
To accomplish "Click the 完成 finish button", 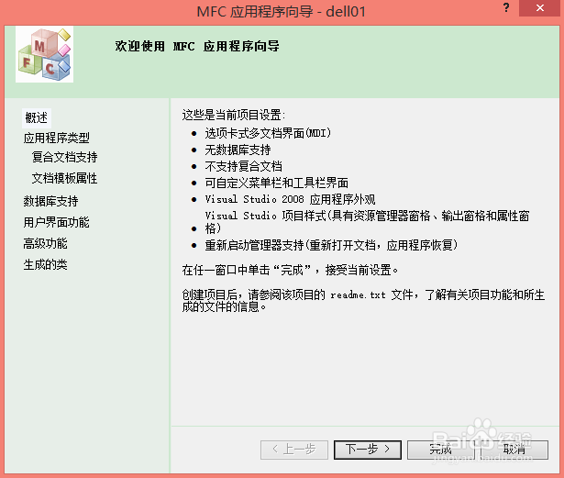I will coord(441,450).
